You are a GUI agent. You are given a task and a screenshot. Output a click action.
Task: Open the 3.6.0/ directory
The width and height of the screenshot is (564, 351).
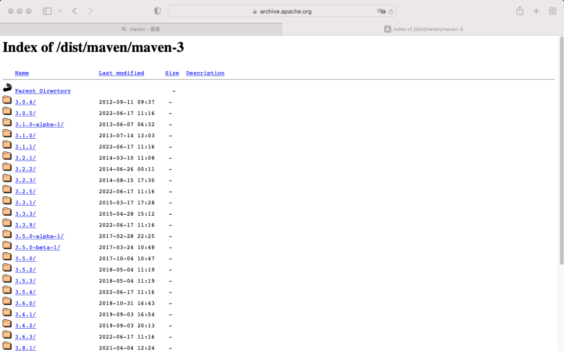25,303
